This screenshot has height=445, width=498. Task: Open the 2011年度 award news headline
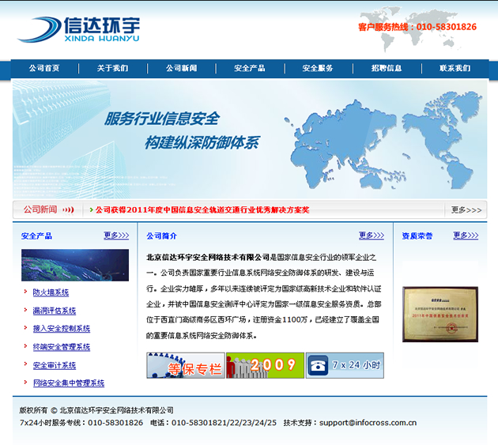tap(202, 210)
